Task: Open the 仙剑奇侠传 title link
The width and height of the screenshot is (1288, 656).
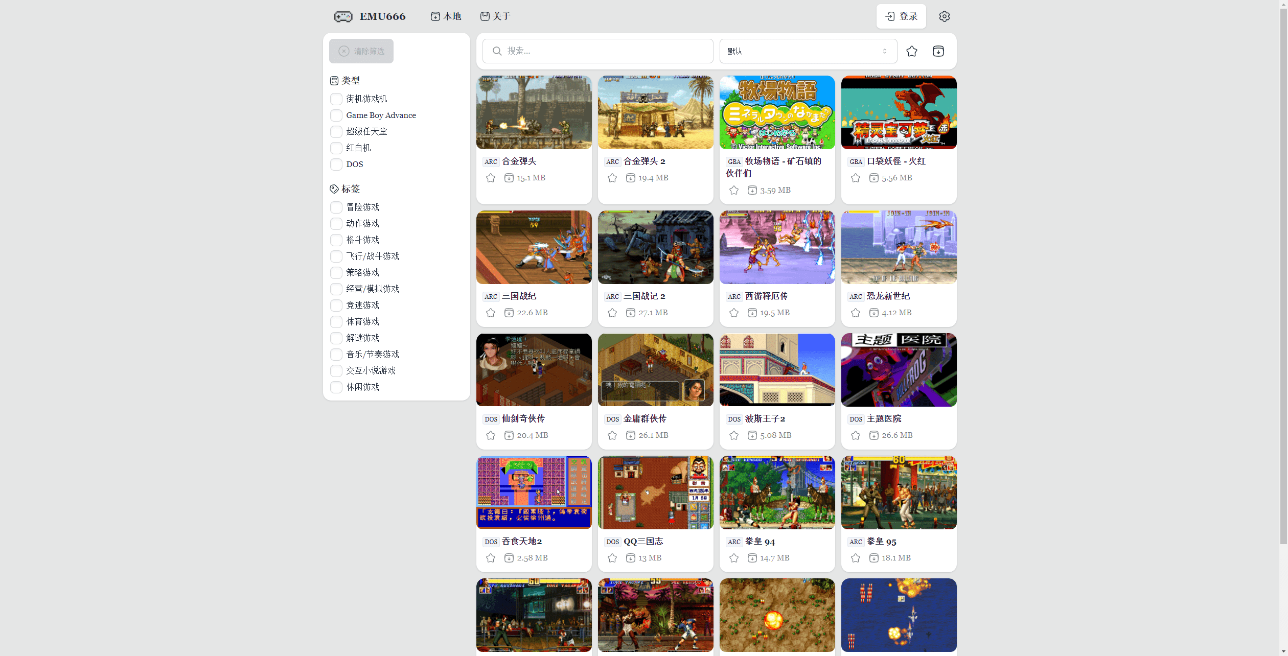Action: 523,418
